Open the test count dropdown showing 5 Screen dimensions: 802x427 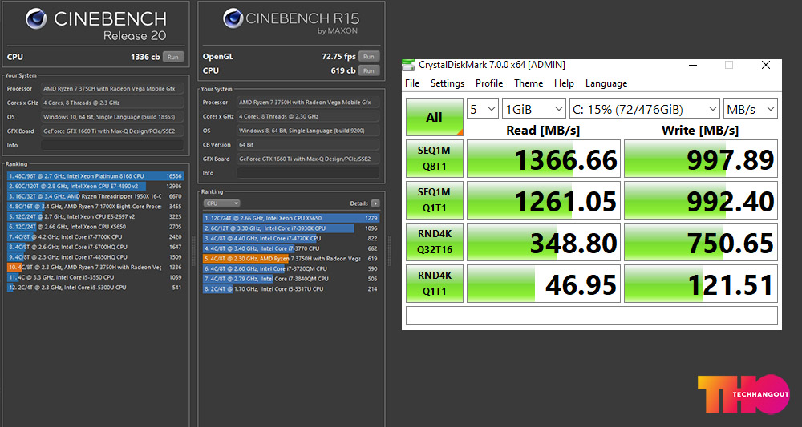click(x=482, y=109)
